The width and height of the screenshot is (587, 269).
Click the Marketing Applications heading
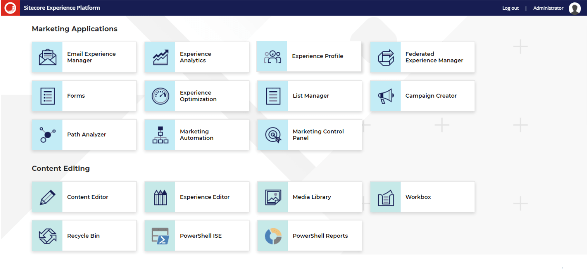tap(75, 29)
